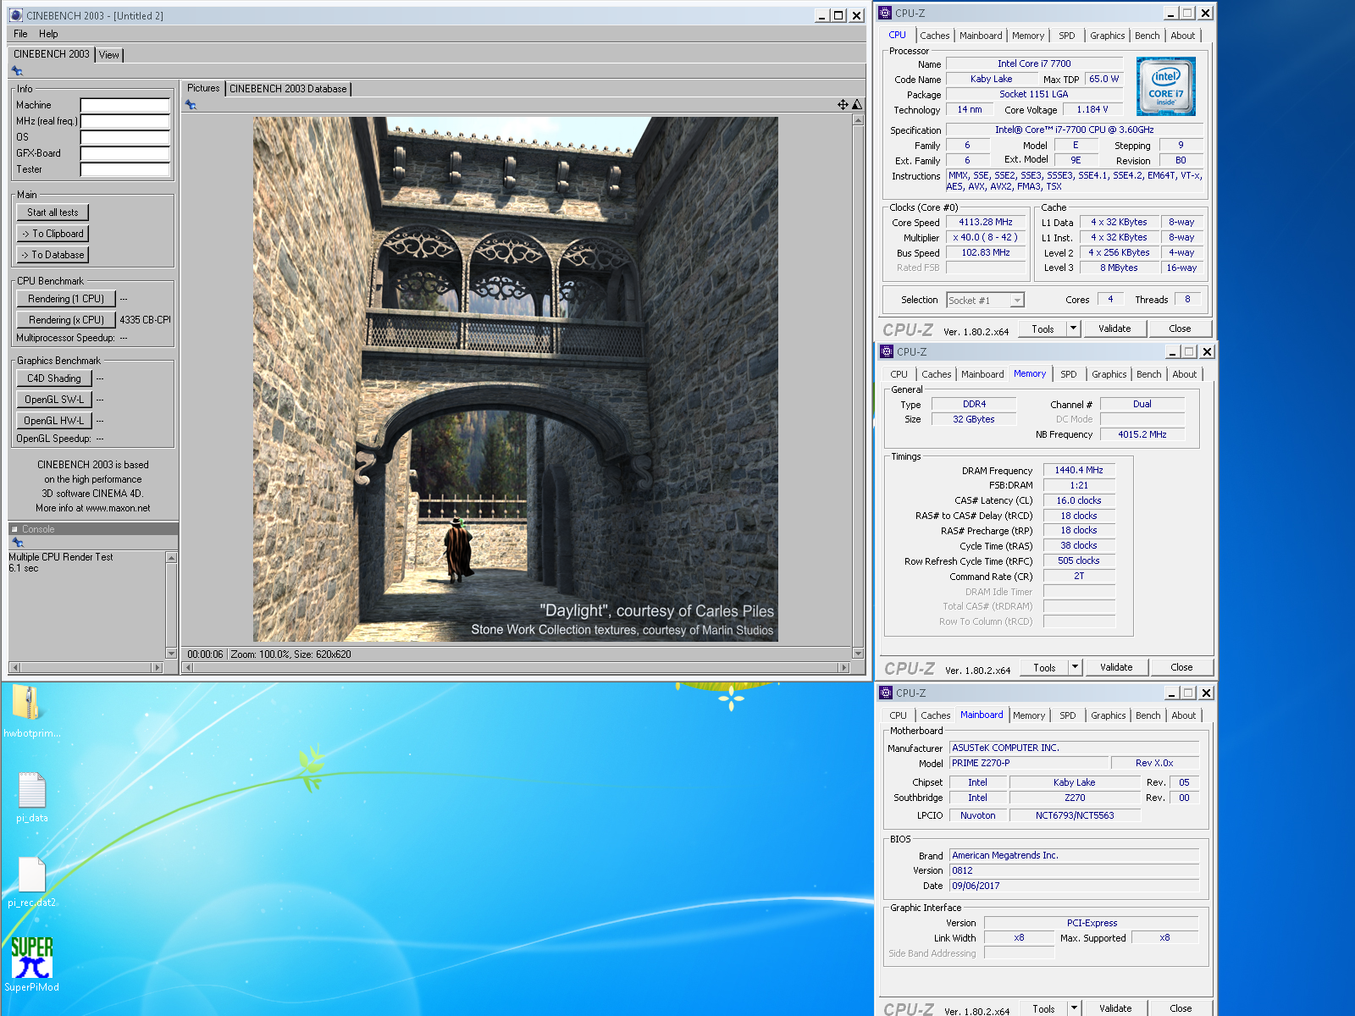Click the CPU-Z chip icon in the top CPU-Z window's title bar
1355x1016 pixels.
[886, 13]
